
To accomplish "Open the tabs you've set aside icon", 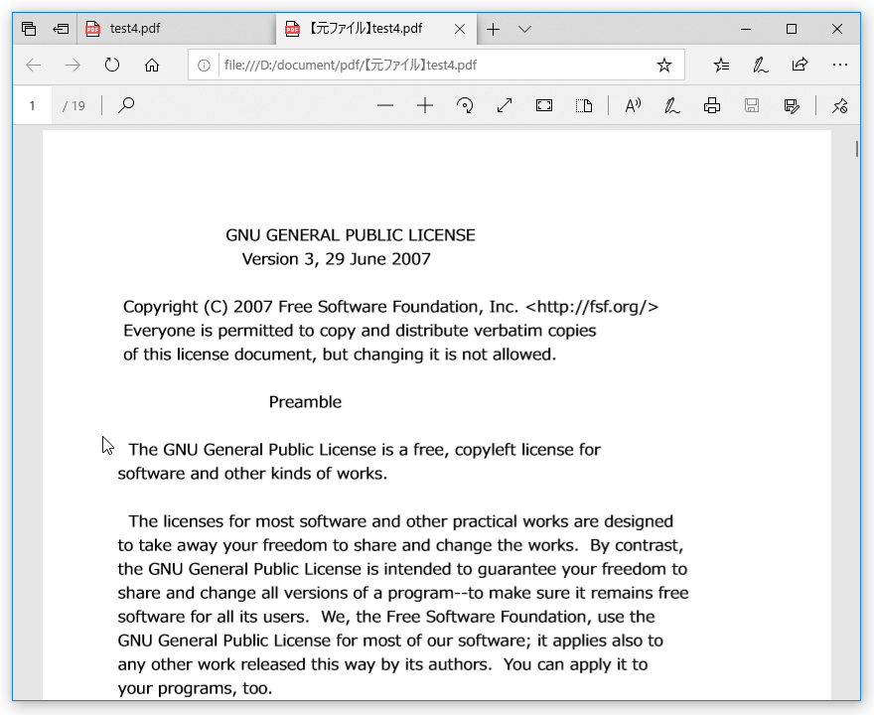I will pos(29,29).
